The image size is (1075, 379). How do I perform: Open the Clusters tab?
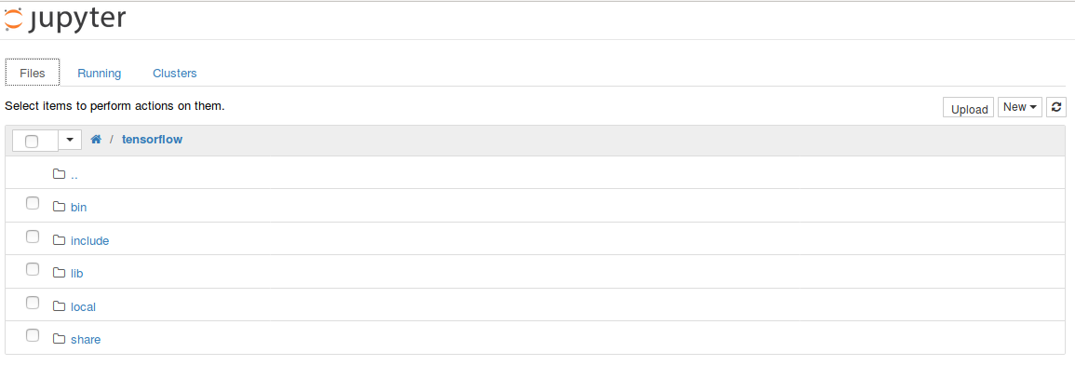tap(175, 74)
